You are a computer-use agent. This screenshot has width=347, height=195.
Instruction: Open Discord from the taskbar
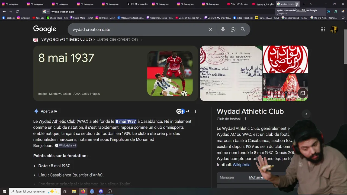pos(101,191)
